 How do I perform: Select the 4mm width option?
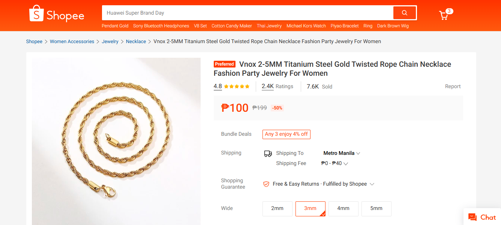point(343,208)
